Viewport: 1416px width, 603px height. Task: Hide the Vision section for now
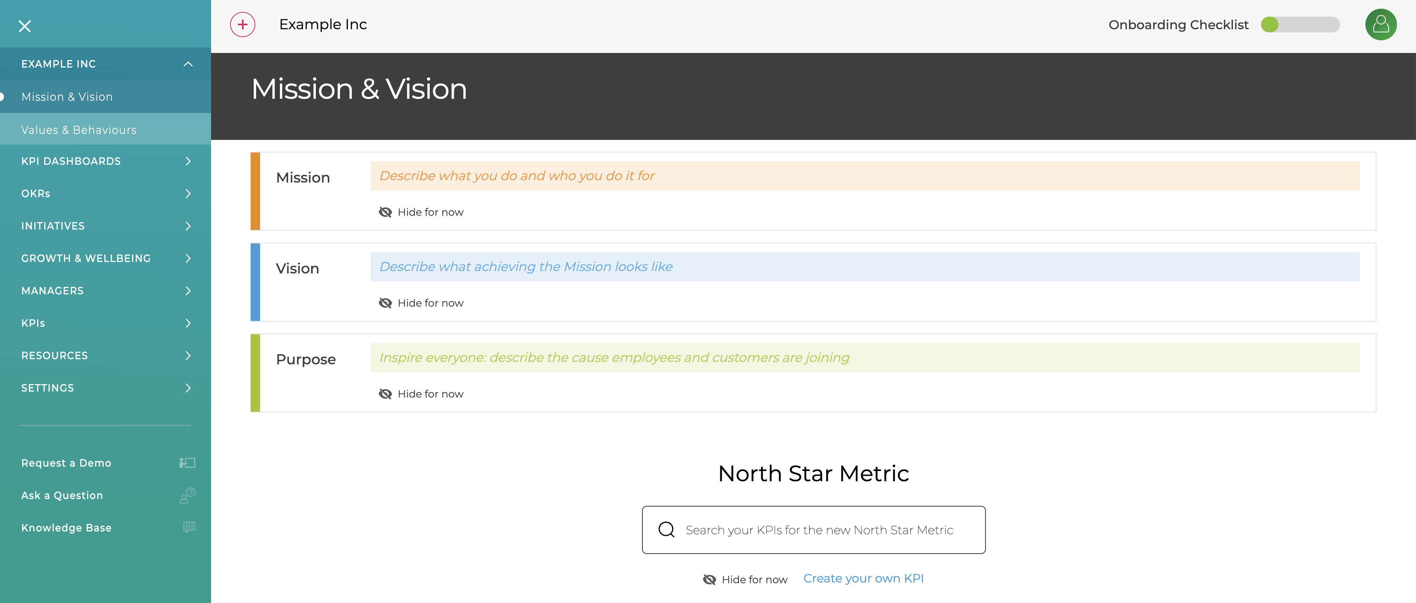[430, 302]
